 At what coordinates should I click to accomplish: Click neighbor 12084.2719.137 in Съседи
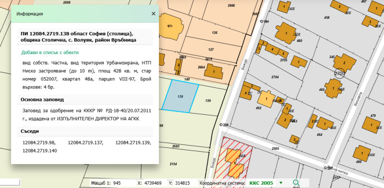tap(85, 143)
